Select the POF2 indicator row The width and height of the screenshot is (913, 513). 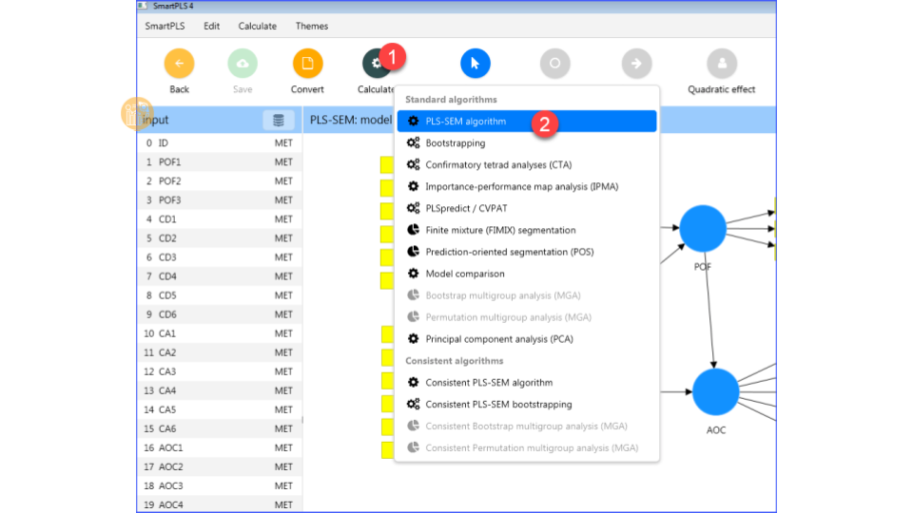pos(220,180)
